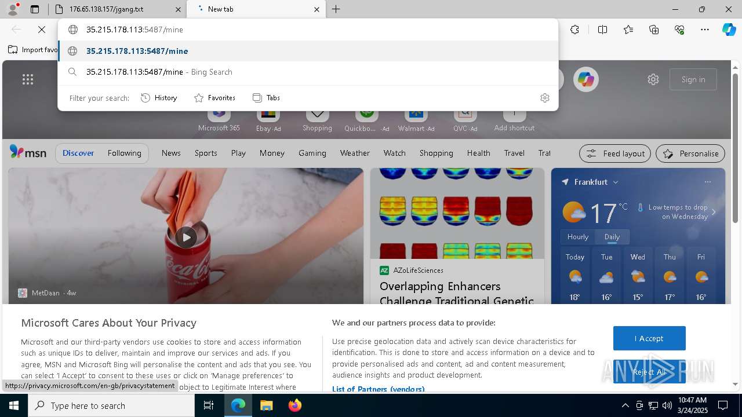
Task: Open the Microsoft 365 shortcut
Action: [x=219, y=120]
